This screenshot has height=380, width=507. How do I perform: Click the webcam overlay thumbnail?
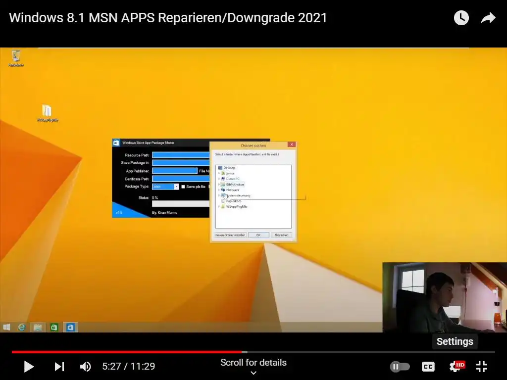click(x=445, y=297)
